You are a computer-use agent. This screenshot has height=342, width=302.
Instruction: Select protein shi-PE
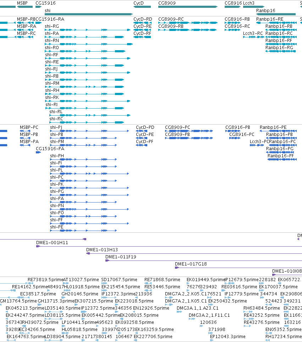pyautogui.click(x=83, y=231)
